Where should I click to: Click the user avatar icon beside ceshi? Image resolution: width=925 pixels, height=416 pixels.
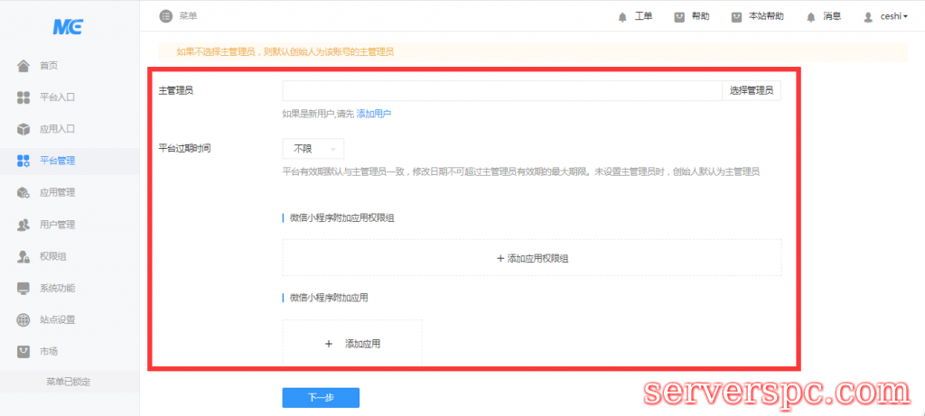coord(868,17)
